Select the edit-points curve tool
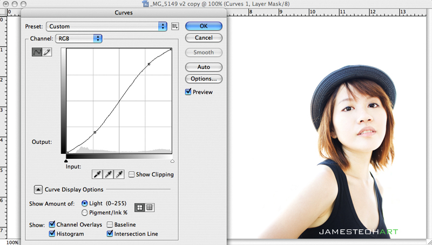Image resolution: width=432 pixels, height=245 pixels. pos(37,52)
